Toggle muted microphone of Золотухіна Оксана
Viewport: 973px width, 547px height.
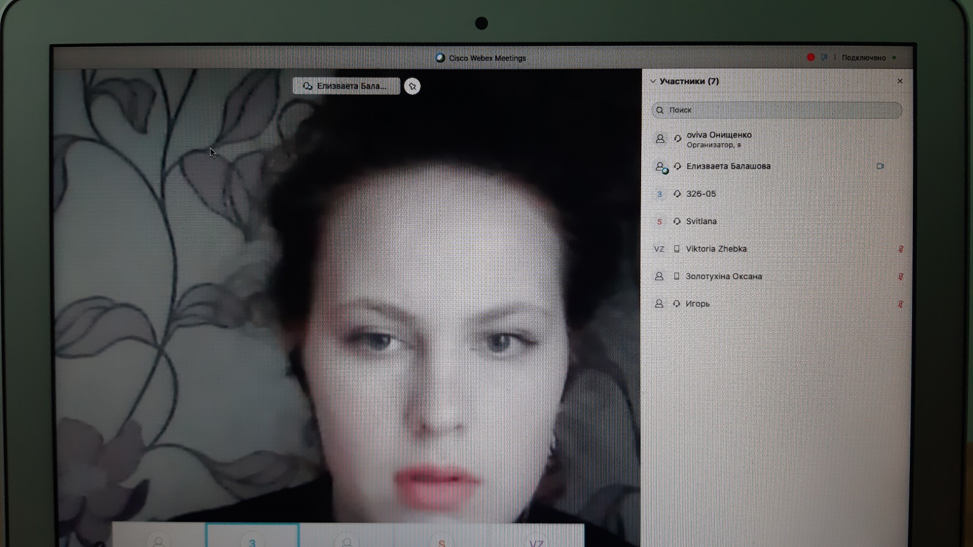pyautogui.click(x=901, y=276)
